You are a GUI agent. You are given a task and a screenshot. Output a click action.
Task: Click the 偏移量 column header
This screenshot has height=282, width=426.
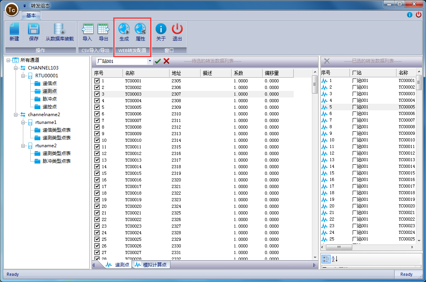pyautogui.click(x=278, y=73)
